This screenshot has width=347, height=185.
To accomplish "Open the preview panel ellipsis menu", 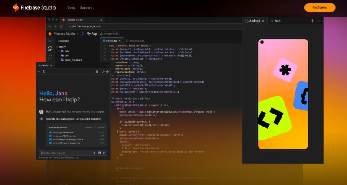I will [x=320, y=21].
